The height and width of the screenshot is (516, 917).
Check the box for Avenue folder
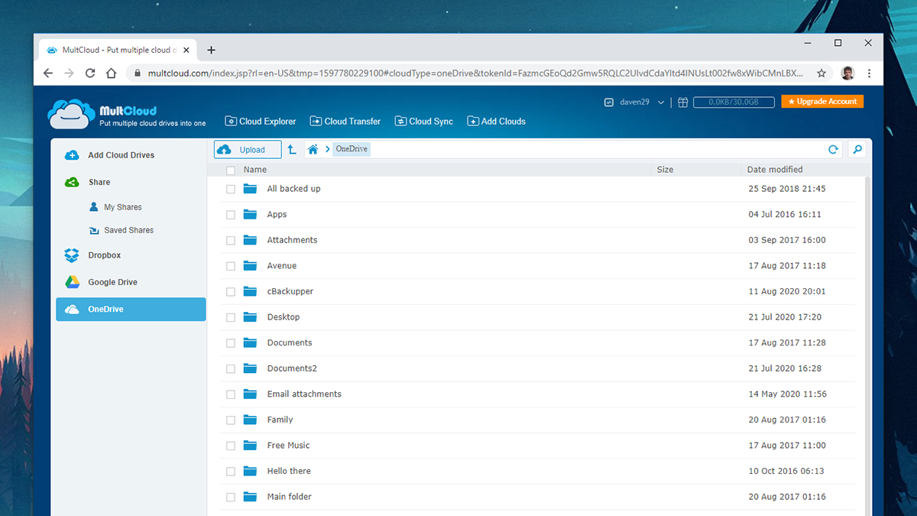(x=231, y=266)
